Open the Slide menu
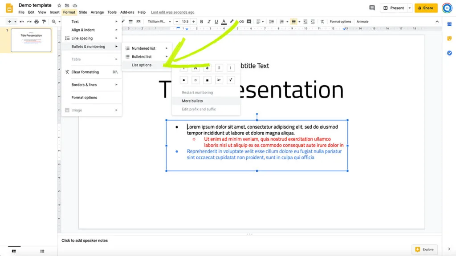The width and height of the screenshot is (456, 256). coord(83,12)
